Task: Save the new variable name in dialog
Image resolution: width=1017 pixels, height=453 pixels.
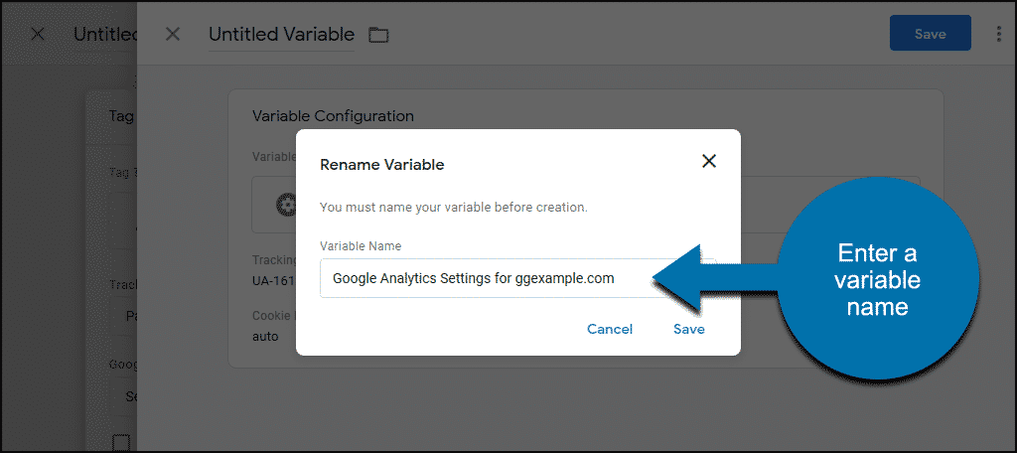Action: 689,329
